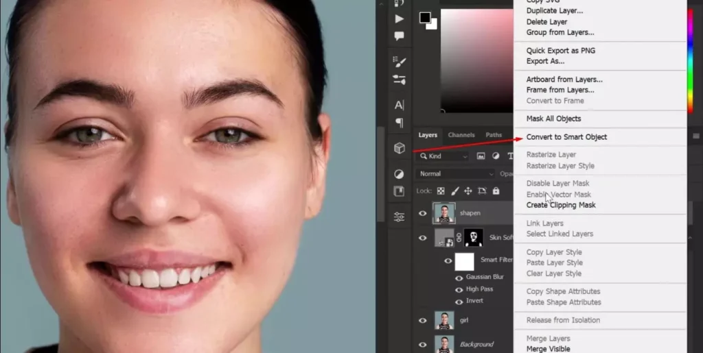Click the Copy Layer Style entry
This screenshot has width=703, height=353.
click(554, 252)
